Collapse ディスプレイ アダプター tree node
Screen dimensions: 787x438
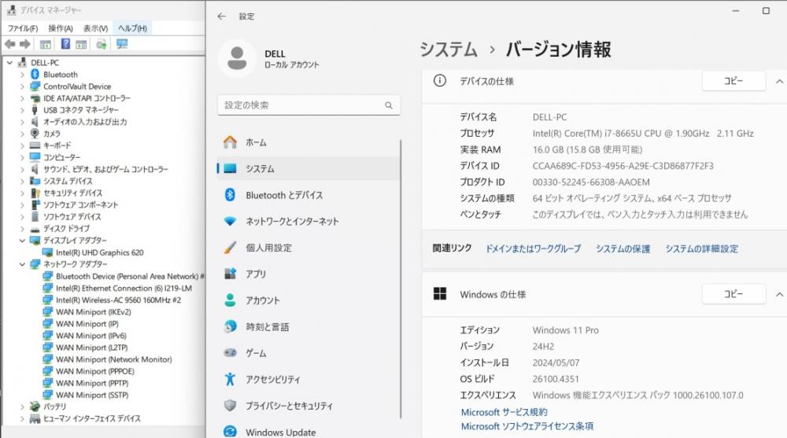22,241
